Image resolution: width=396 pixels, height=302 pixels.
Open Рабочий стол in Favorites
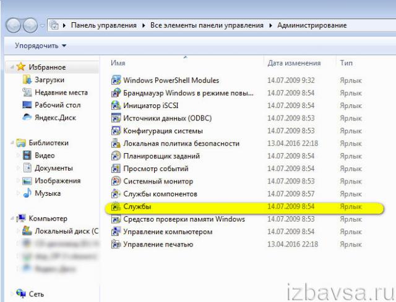coord(58,105)
